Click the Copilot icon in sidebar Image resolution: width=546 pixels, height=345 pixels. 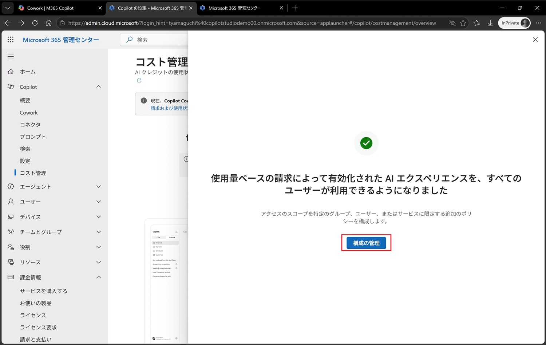tap(11, 87)
